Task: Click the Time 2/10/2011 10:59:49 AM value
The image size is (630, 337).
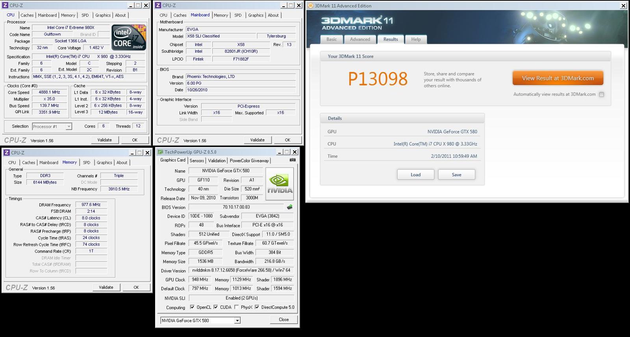Action: click(454, 156)
